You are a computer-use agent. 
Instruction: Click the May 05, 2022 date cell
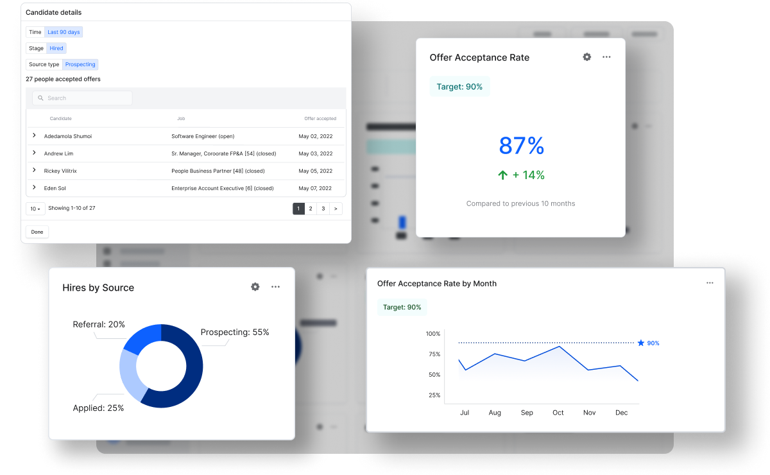(316, 171)
